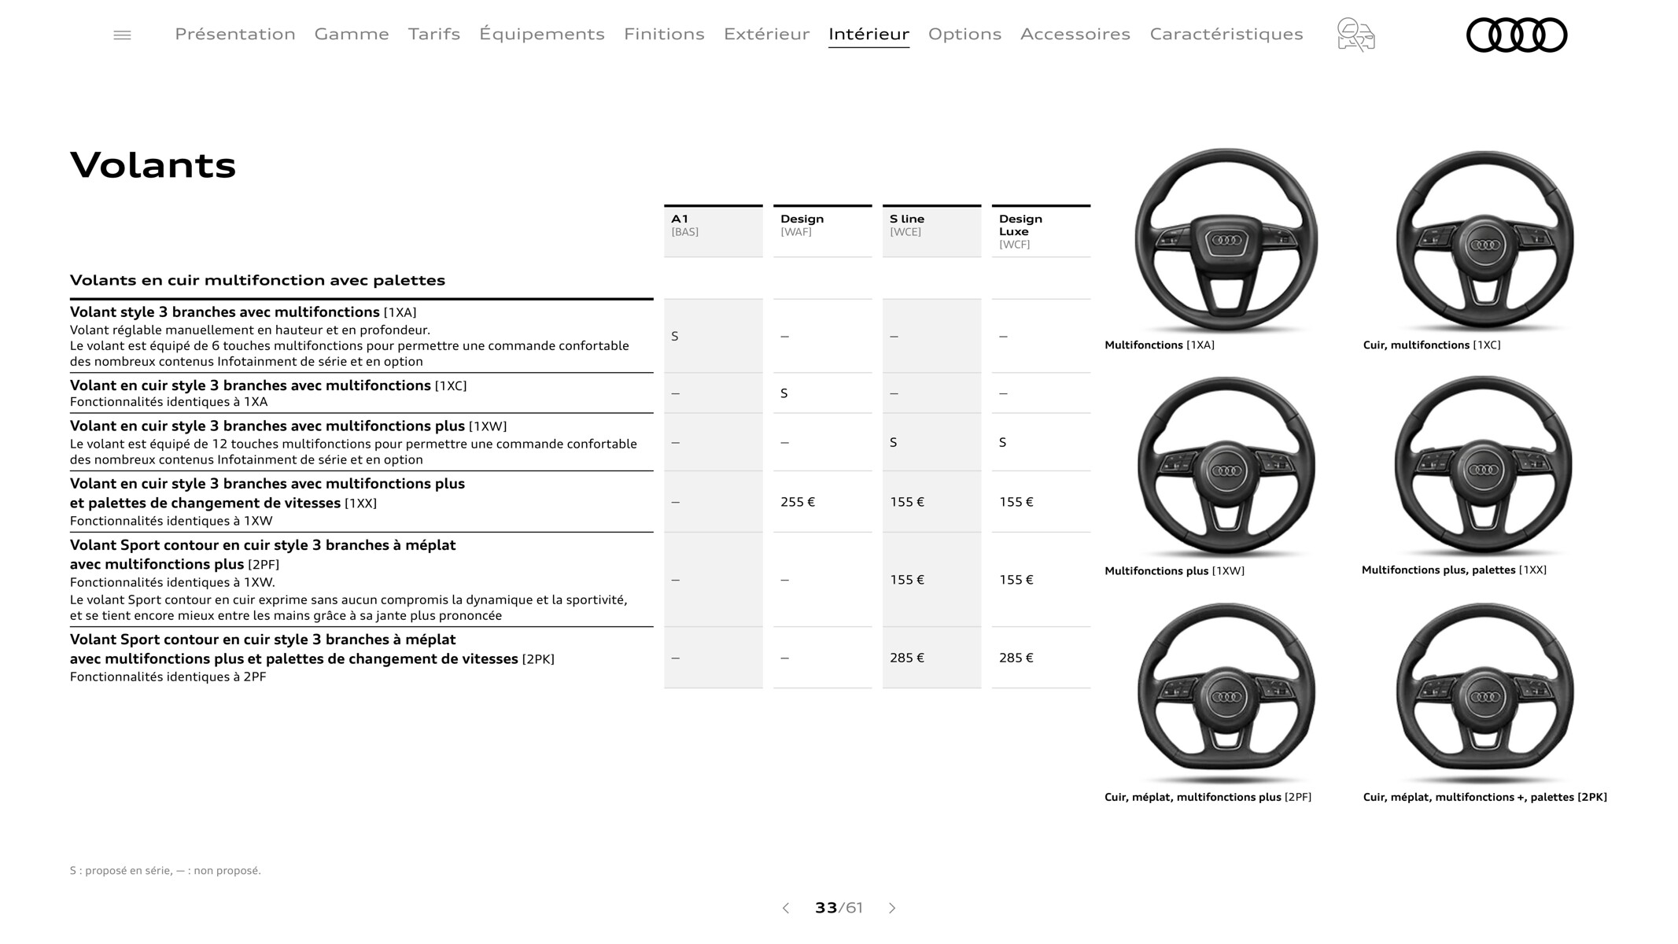
Task: Open the Gamme tab
Action: pyautogui.click(x=352, y=34)
